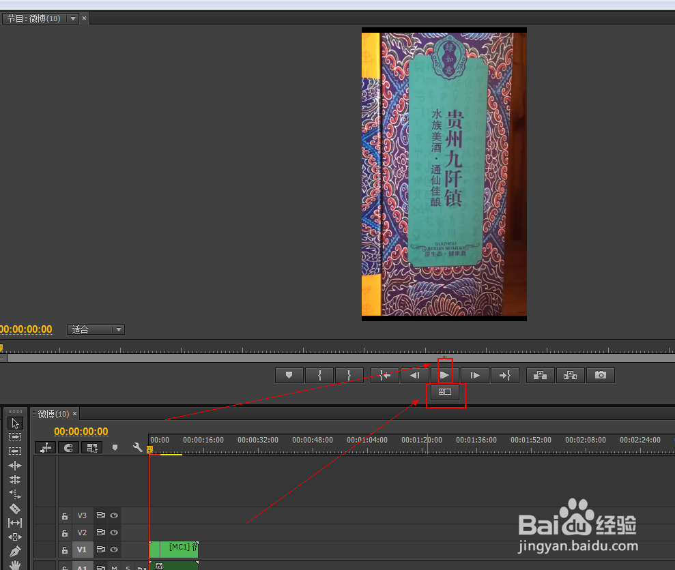Add marker in the timeline panel
The width and height of the screenshot is (675, 570).
pos(115,448)
